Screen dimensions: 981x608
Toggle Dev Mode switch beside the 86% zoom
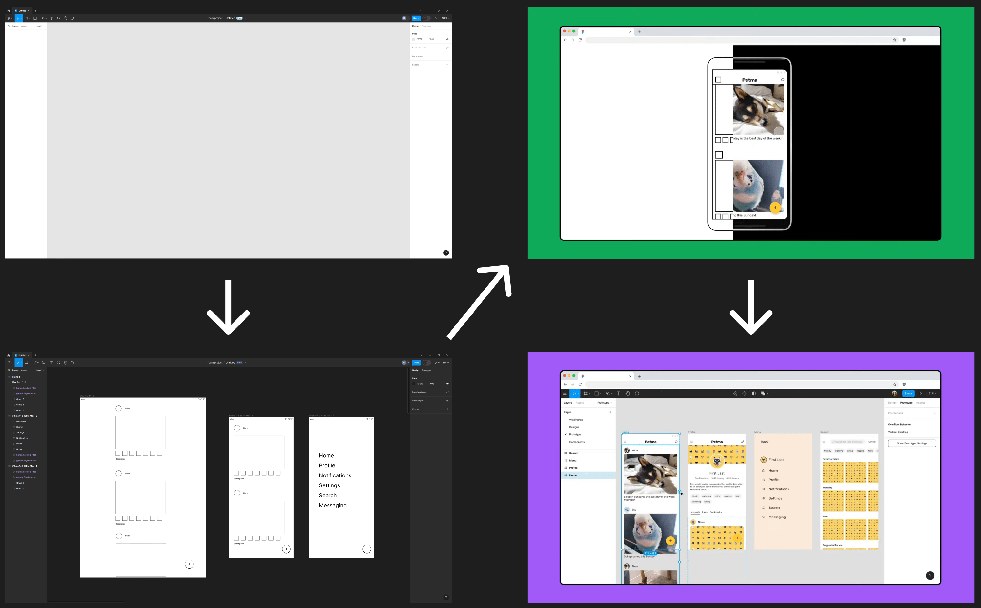click(x=426, y=363)
